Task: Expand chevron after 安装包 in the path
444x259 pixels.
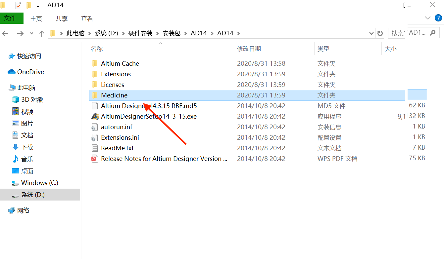Action: pyautogui.click(x=185, y=33)
